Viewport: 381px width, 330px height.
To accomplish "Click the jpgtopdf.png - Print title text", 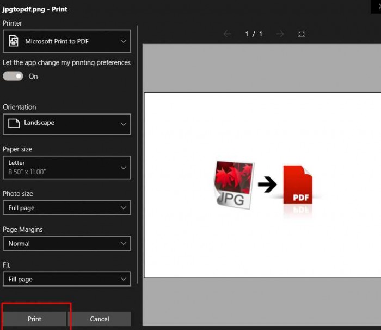I will coord(35,9).
